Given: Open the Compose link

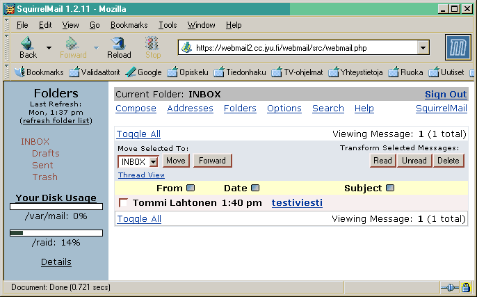Looking at the screenshot, I should pos(136,109).
